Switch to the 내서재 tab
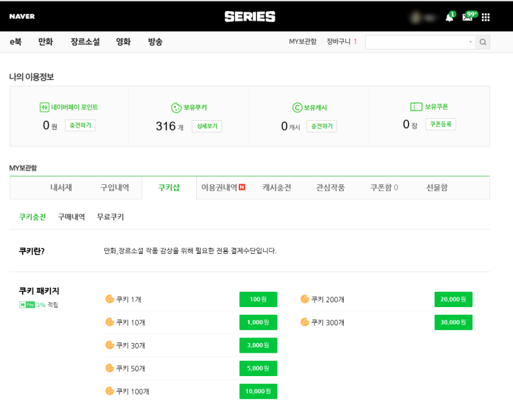This screenshot has width=513, height=412. point(61,187)
